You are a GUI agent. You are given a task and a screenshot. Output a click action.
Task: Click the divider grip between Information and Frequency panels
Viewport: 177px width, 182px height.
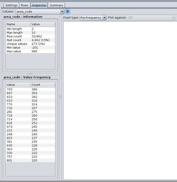click(30, 74)
